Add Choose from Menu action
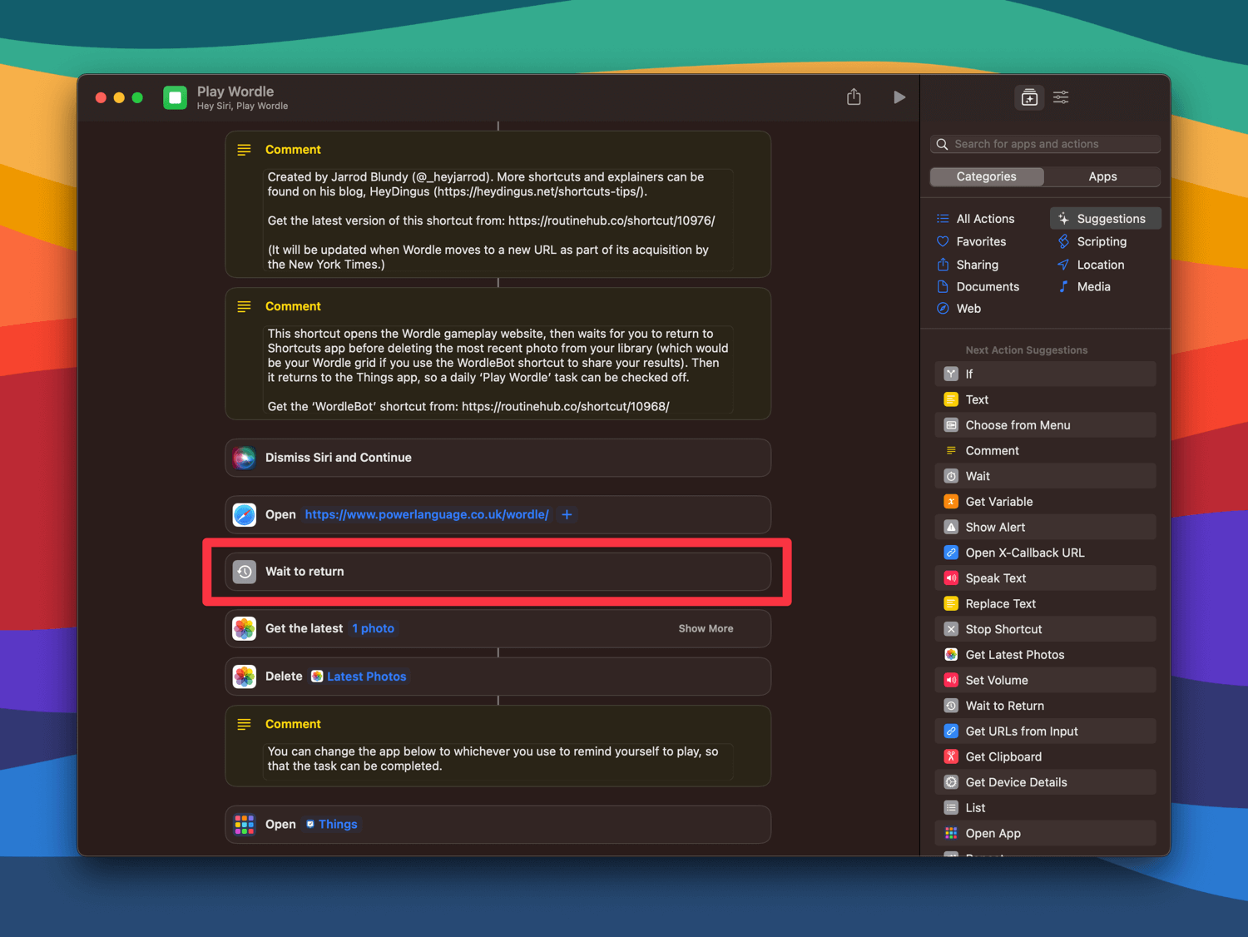 (1046, 425)
